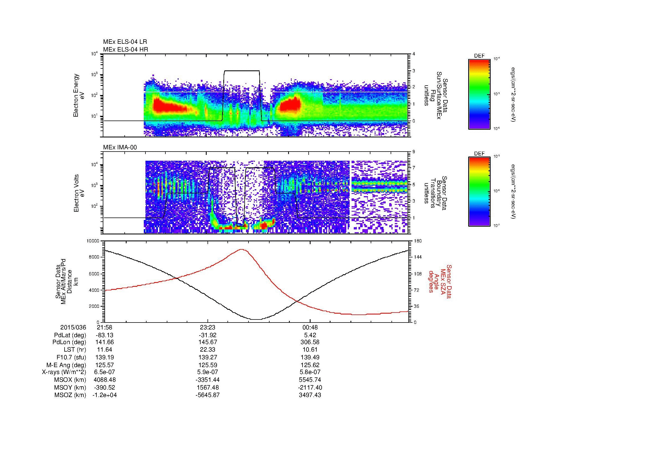This screenshot has height=458, width=648.
Task: Click the F10.7 value 139.27
Action: [208, 357]
